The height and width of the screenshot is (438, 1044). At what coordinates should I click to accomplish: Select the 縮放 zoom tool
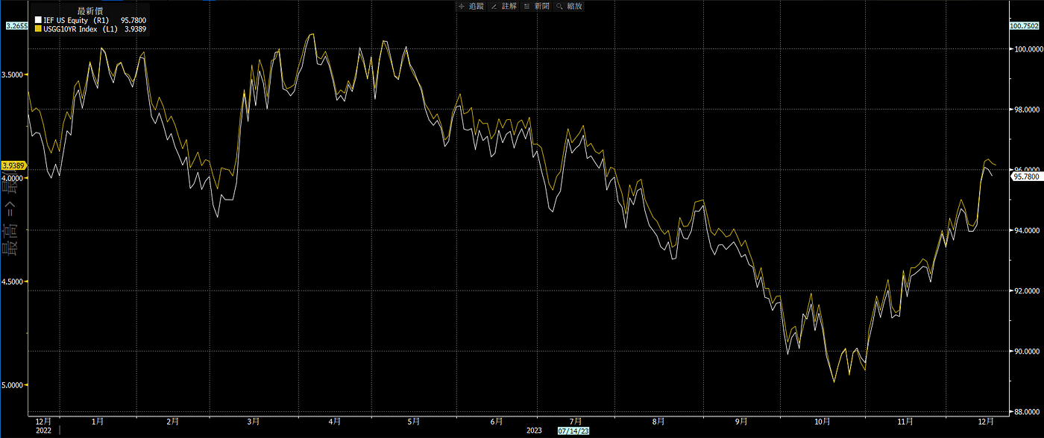pos(569,5)
